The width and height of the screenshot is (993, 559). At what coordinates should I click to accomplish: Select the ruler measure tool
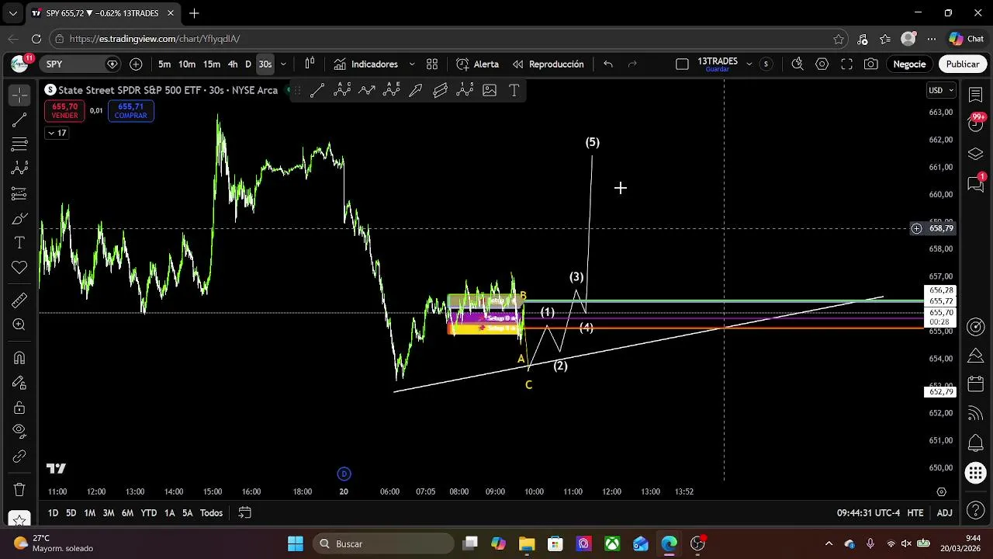point(19,300)
